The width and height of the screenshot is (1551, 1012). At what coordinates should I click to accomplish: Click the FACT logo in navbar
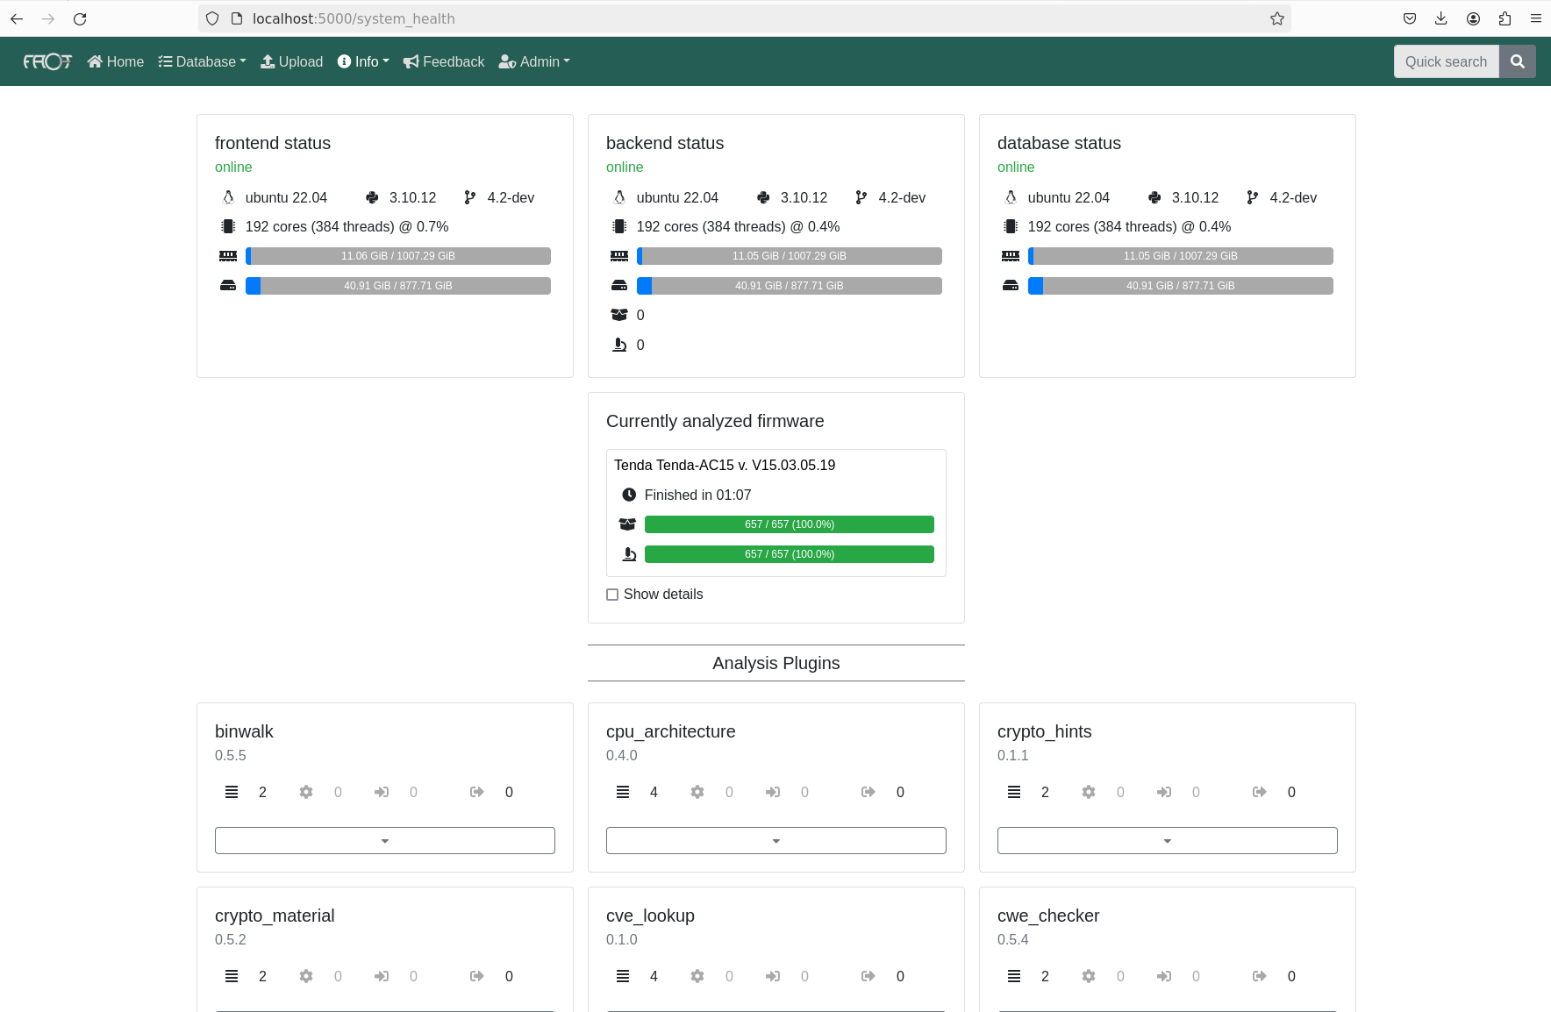47,61
